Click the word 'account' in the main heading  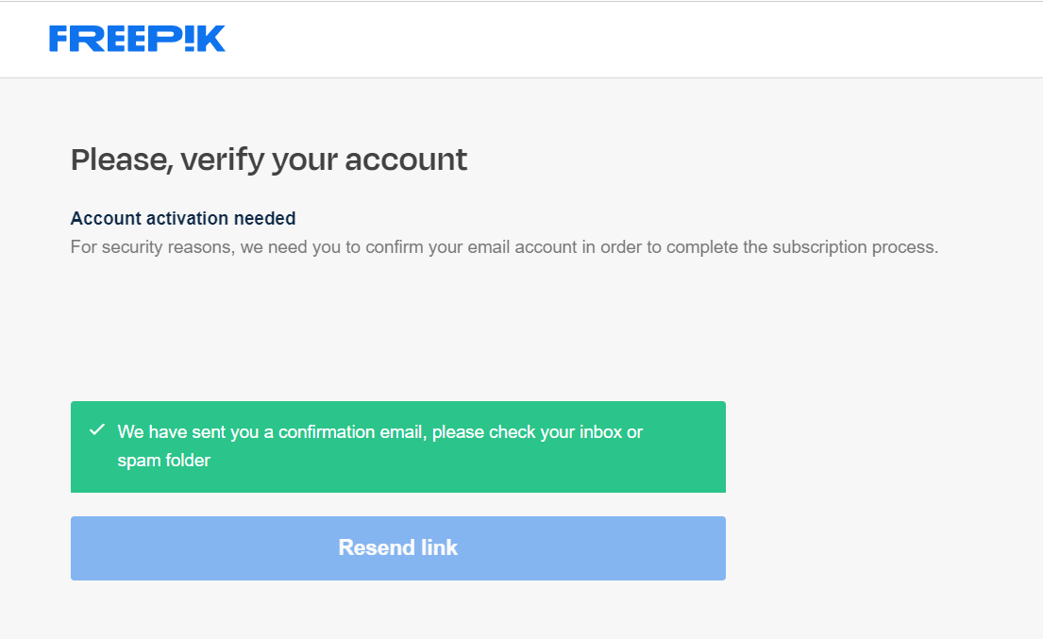tap(406, 160)
